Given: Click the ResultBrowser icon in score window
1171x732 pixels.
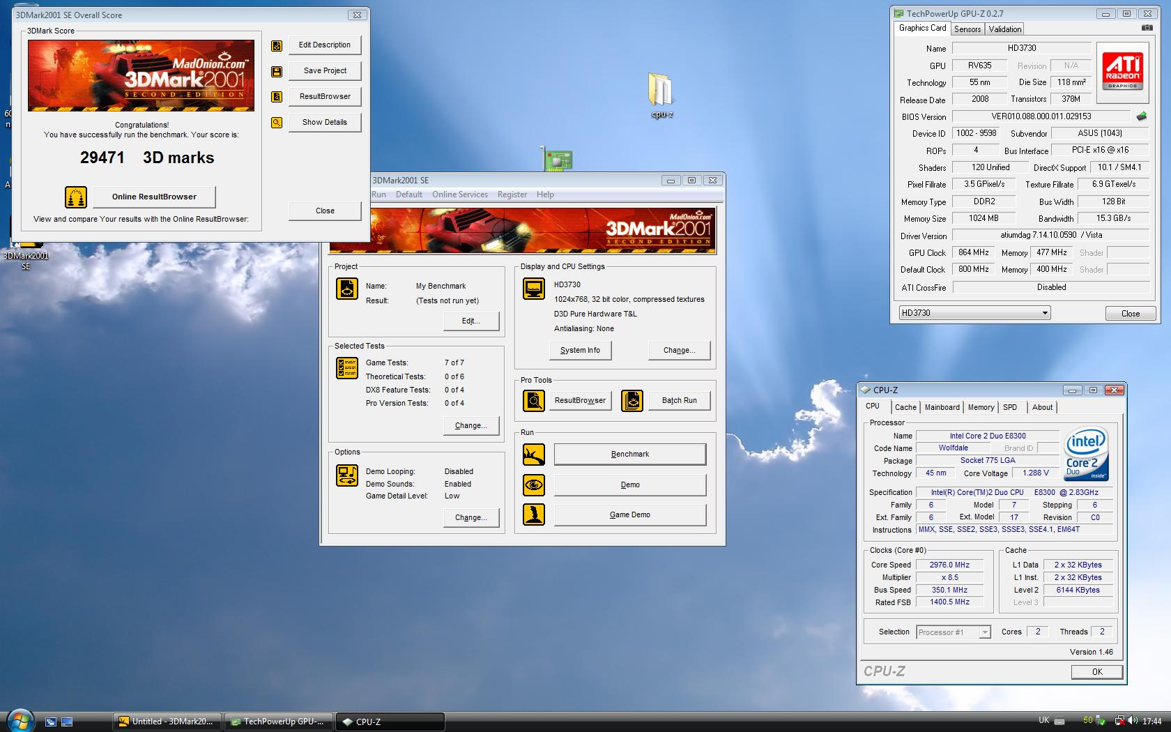Looking at the screenshot, I should coord(277,97).
